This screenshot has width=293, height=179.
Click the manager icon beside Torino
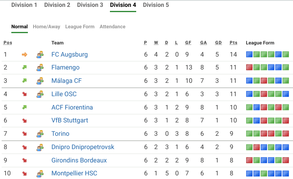click(40, 134)
